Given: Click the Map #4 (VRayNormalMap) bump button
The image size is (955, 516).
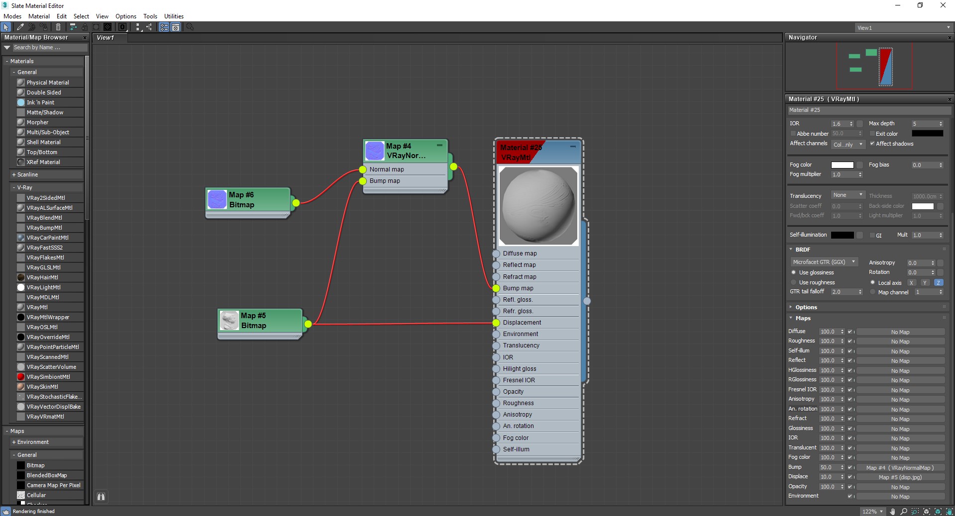Looking at the screenshot, I should tap(900, 468).
